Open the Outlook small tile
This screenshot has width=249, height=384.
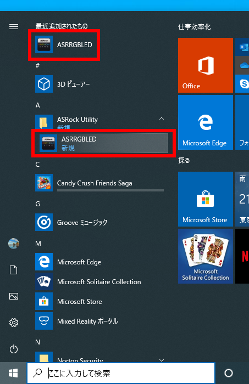click(242, 47)
